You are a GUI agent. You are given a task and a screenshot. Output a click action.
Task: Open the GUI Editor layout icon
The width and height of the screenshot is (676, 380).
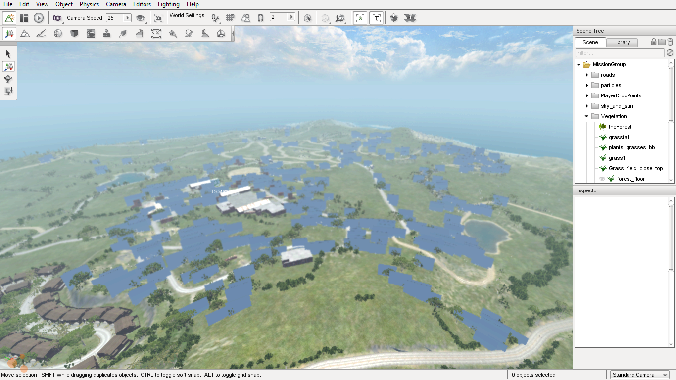tap(24, 18)
